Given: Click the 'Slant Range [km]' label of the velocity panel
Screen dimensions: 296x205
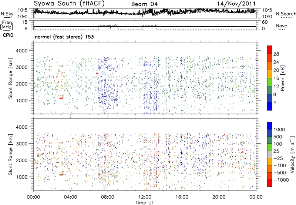Looking at the screenshot, I should 10,154.
